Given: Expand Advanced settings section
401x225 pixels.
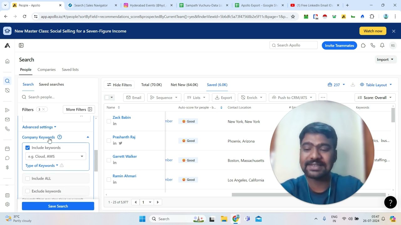Looking at the screenshot, I should (39, 127).
